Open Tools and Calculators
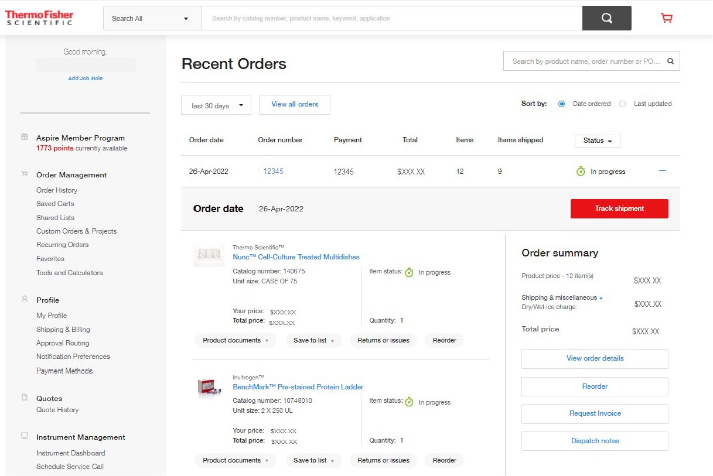 [69, 272]
